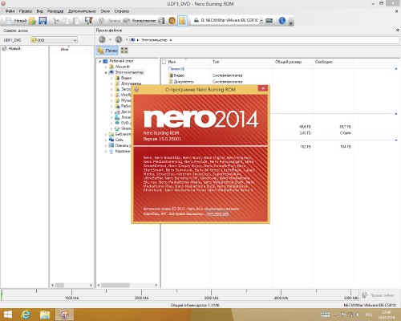The width and height of the screenshot is (401, 321).
Task: Open the Windows Start button
Action: tap(8, 315)
